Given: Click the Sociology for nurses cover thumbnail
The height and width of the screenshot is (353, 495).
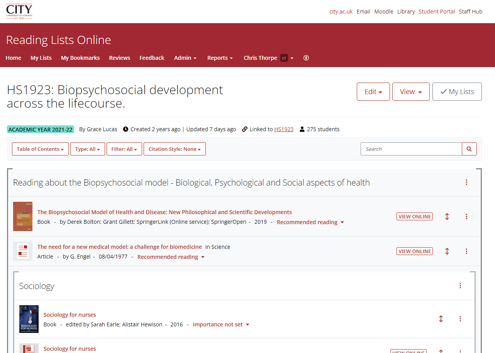Looking at the screenshot, I should click(x=29, y=319).
